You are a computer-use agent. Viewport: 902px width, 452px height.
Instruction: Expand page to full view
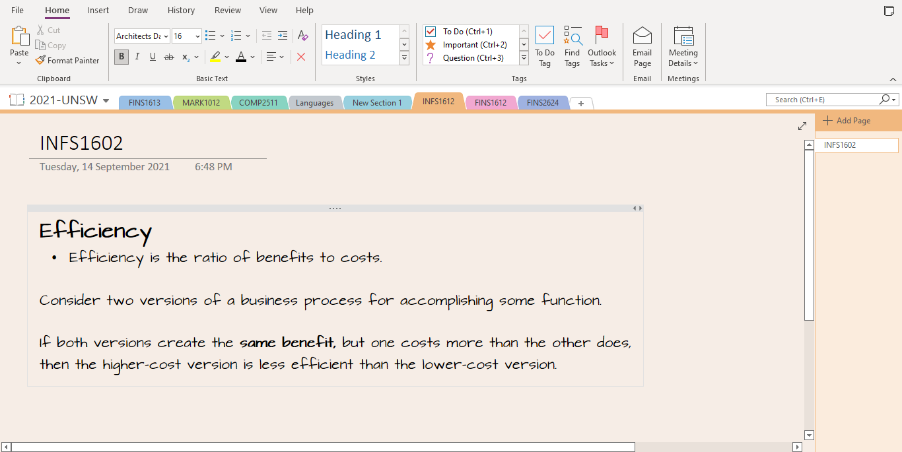point(802,125)
